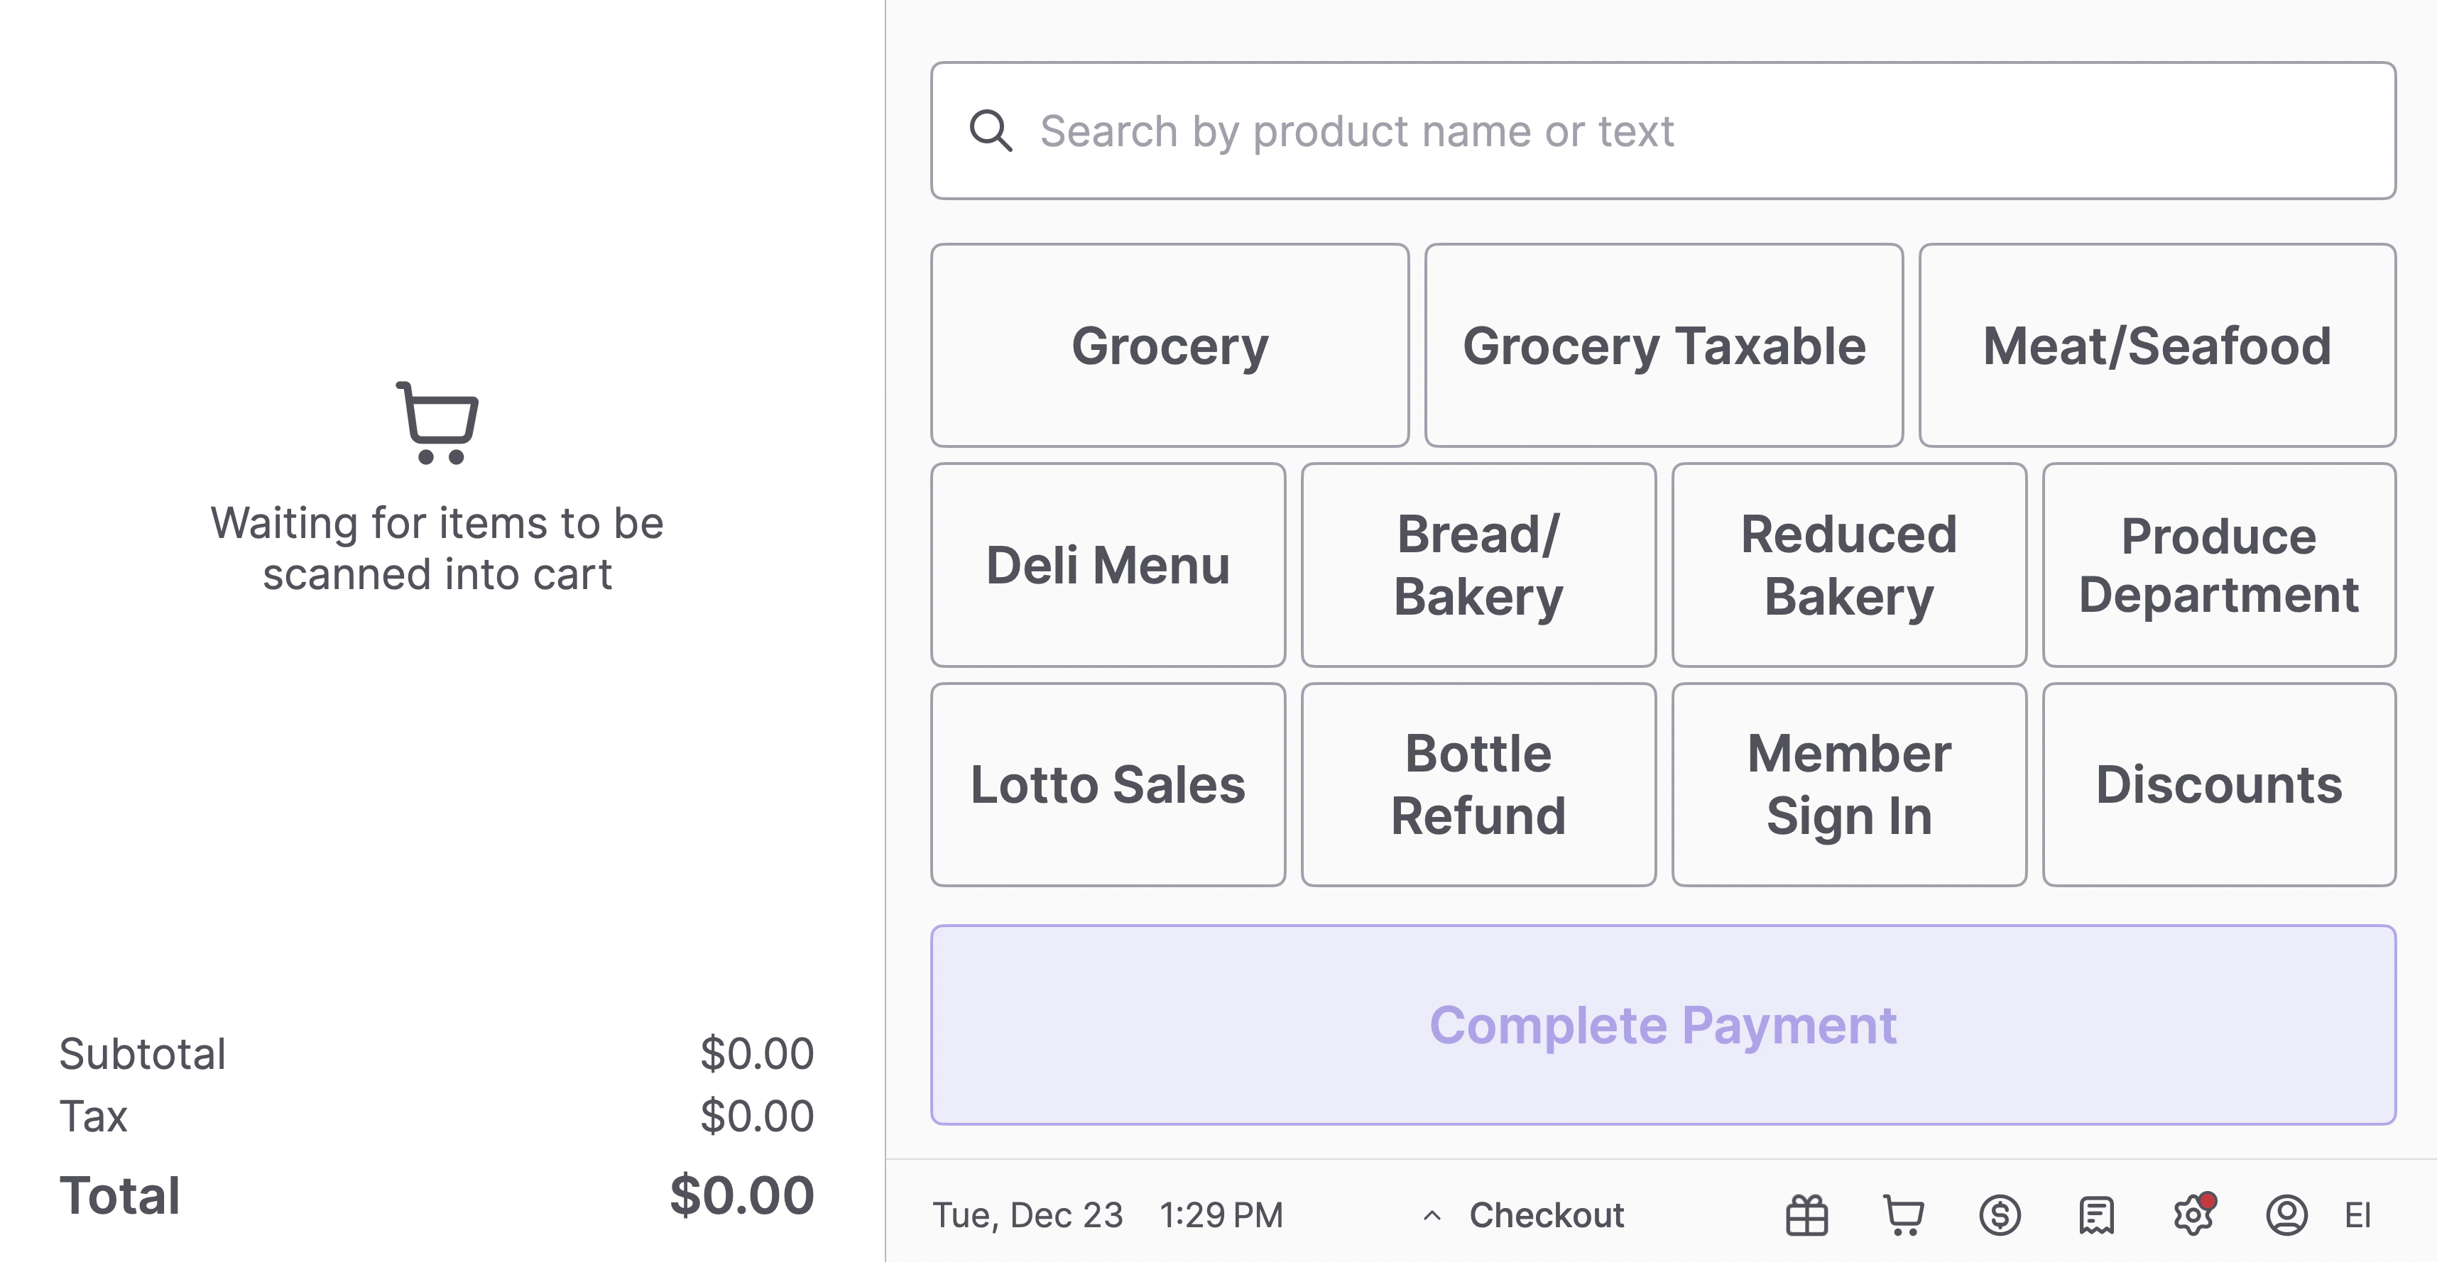Image resolution: width=2437 pixels, height=1262 pixels.
Task: Open the receipts icon in bottom bar
Action: [x=2096, y=1214]
